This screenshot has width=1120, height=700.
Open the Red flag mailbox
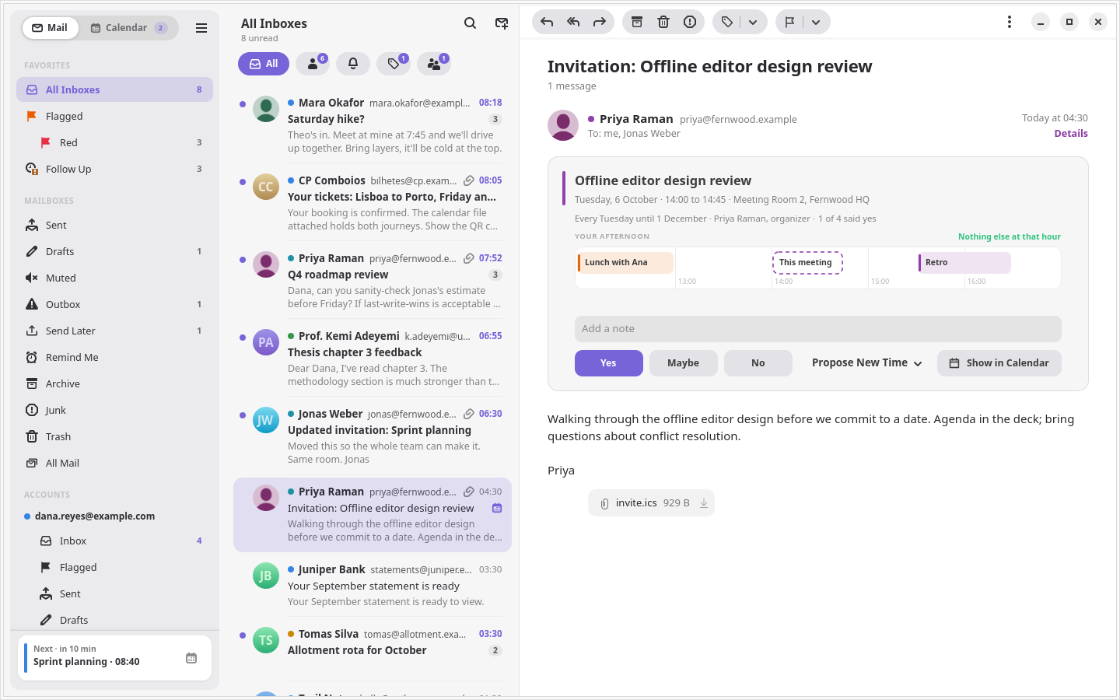114,142
